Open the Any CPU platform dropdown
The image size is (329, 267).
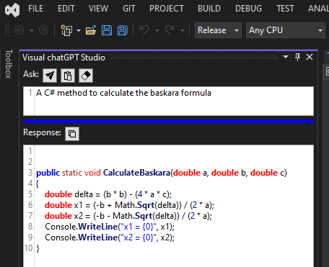286,30
